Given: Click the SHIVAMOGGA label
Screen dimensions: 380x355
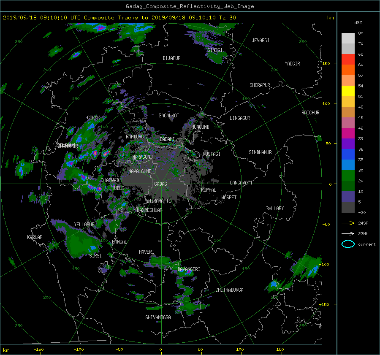Looking at the screenshot, I should (158, 317).
